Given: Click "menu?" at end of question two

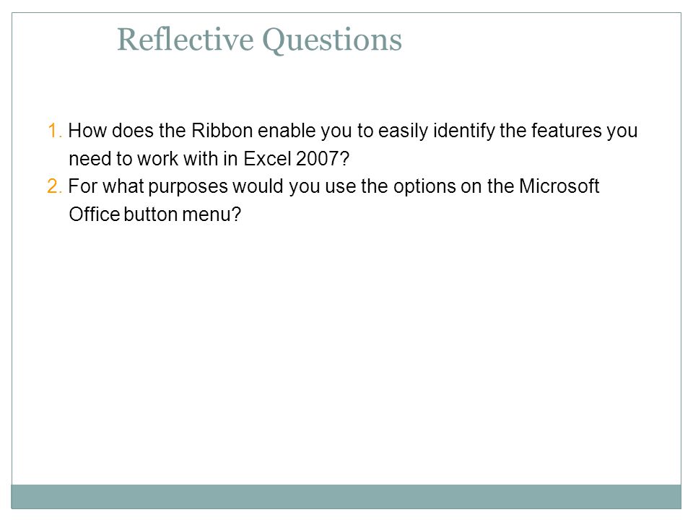Looking at the screenshot, I should (x=212, y=214).
